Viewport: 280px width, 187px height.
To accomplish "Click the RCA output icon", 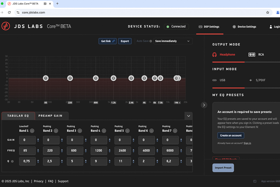I will 252,54.
